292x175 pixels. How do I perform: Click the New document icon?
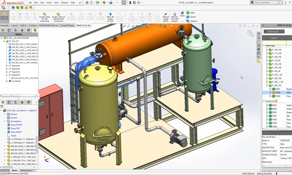91,2
